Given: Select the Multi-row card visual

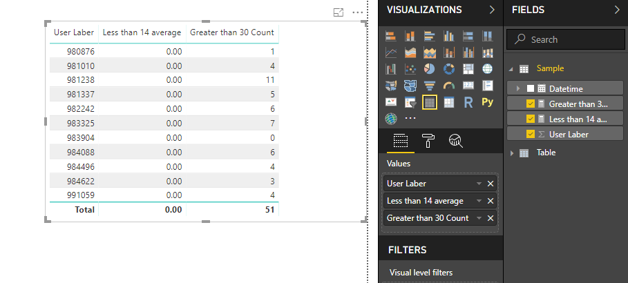Looking at the screenshot, I should 488,86.
